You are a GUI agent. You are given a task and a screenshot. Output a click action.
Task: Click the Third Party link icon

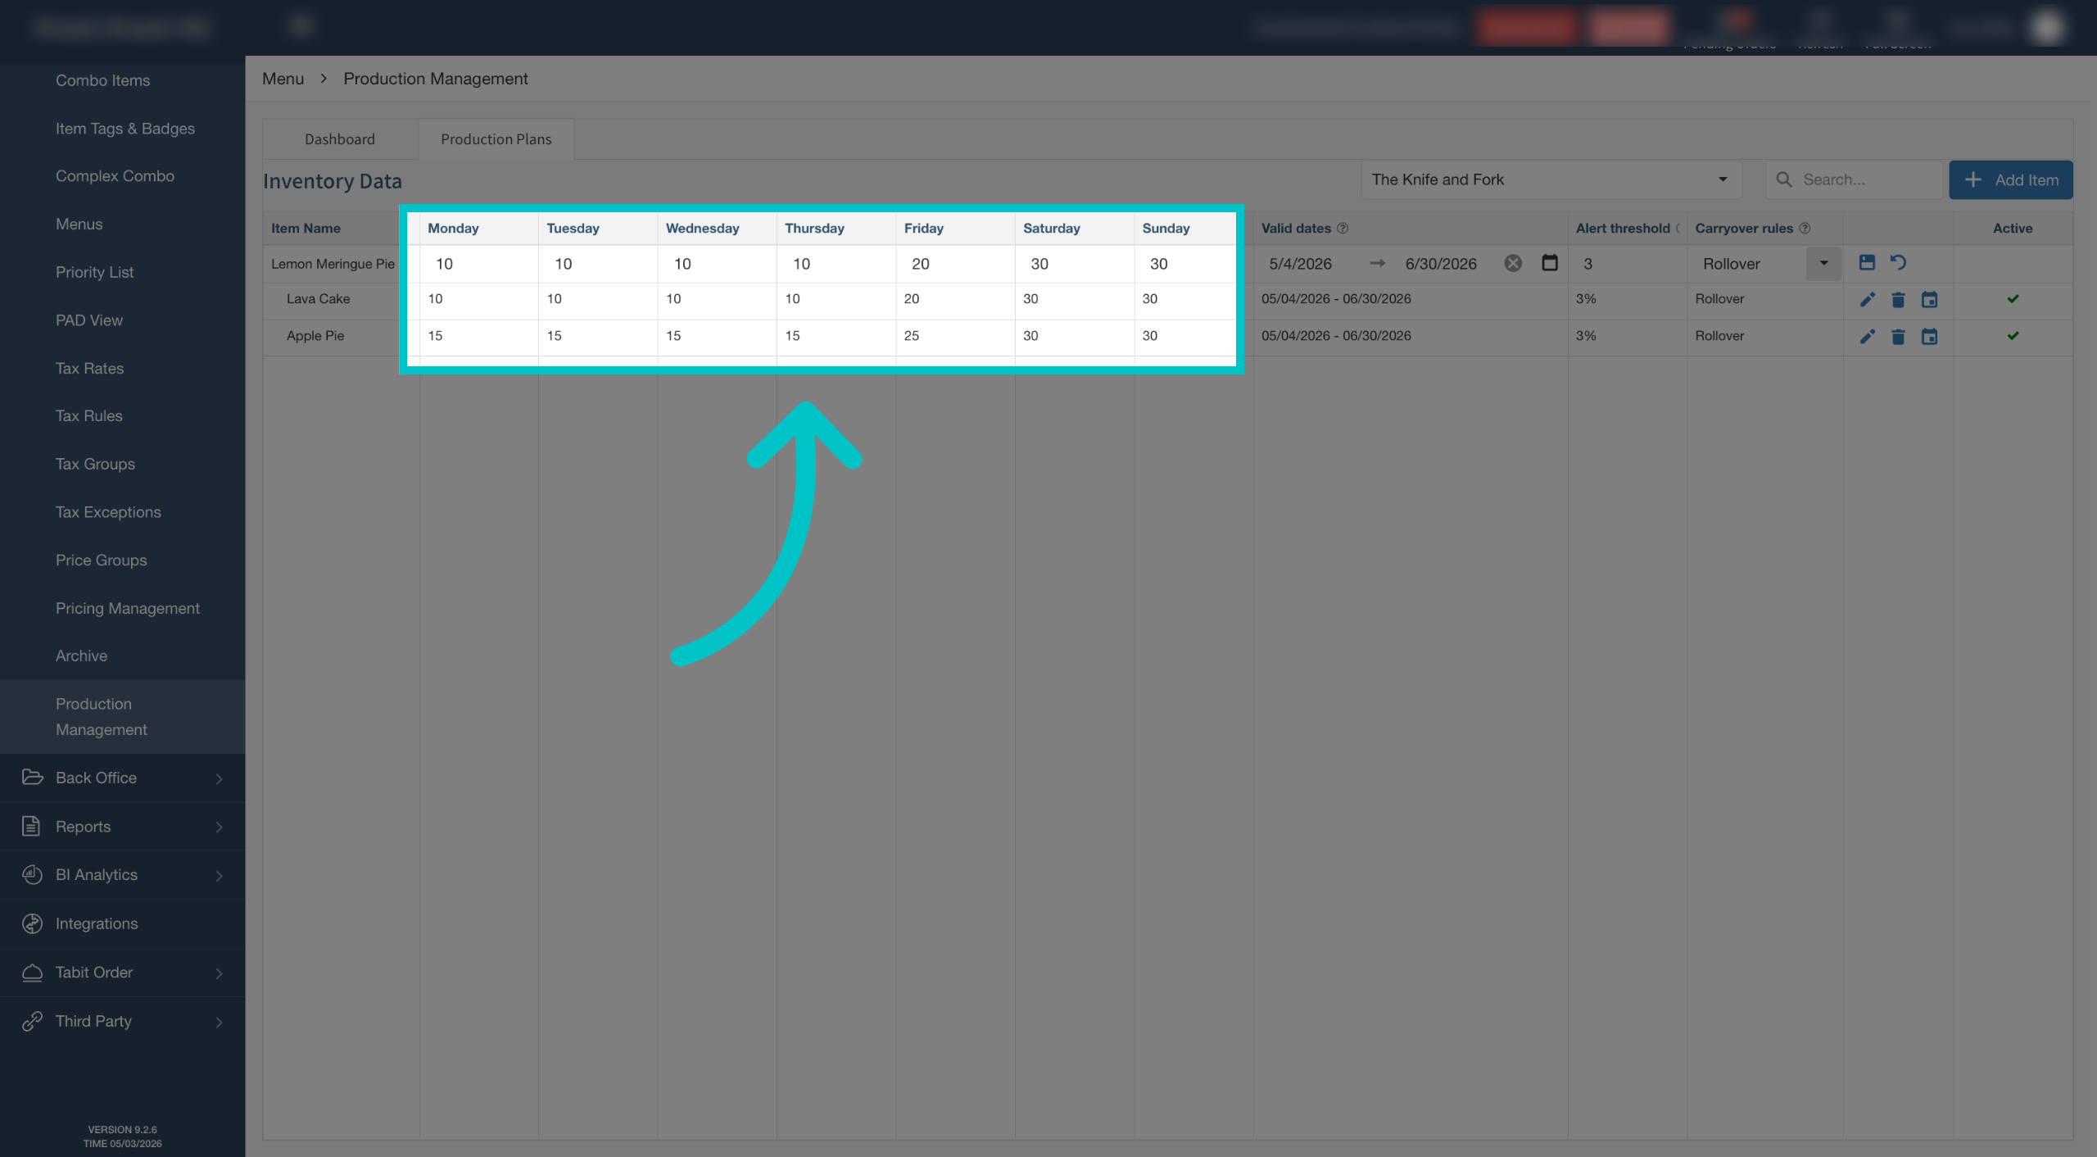tap(32, 1021)
